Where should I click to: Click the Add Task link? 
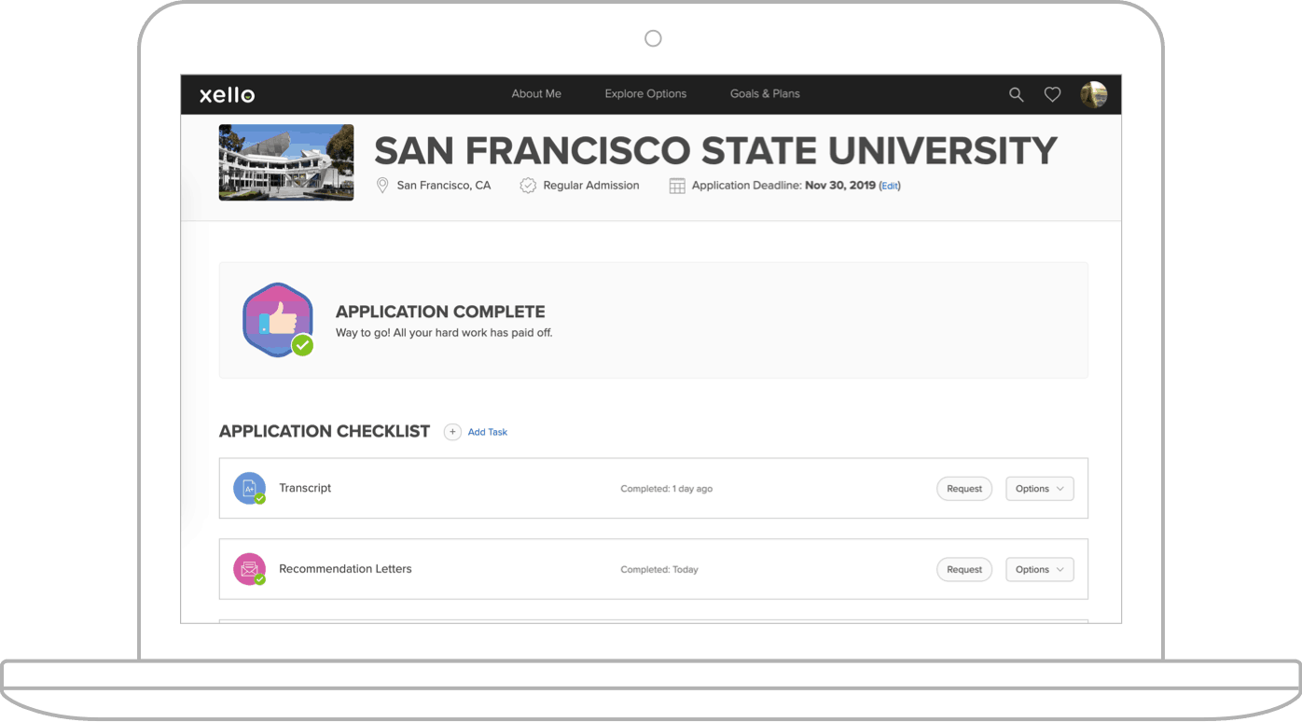(x=488, y=432)
